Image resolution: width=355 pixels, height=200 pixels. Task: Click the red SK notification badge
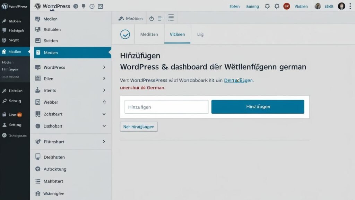(x=287, y=6)
